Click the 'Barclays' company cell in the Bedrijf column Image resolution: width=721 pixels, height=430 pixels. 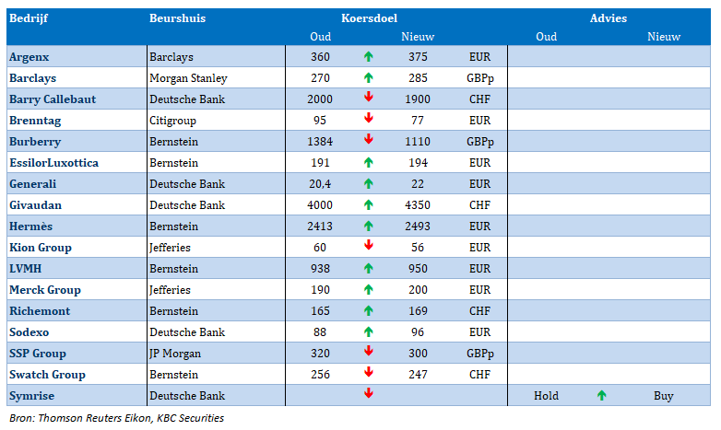point(77,77)
